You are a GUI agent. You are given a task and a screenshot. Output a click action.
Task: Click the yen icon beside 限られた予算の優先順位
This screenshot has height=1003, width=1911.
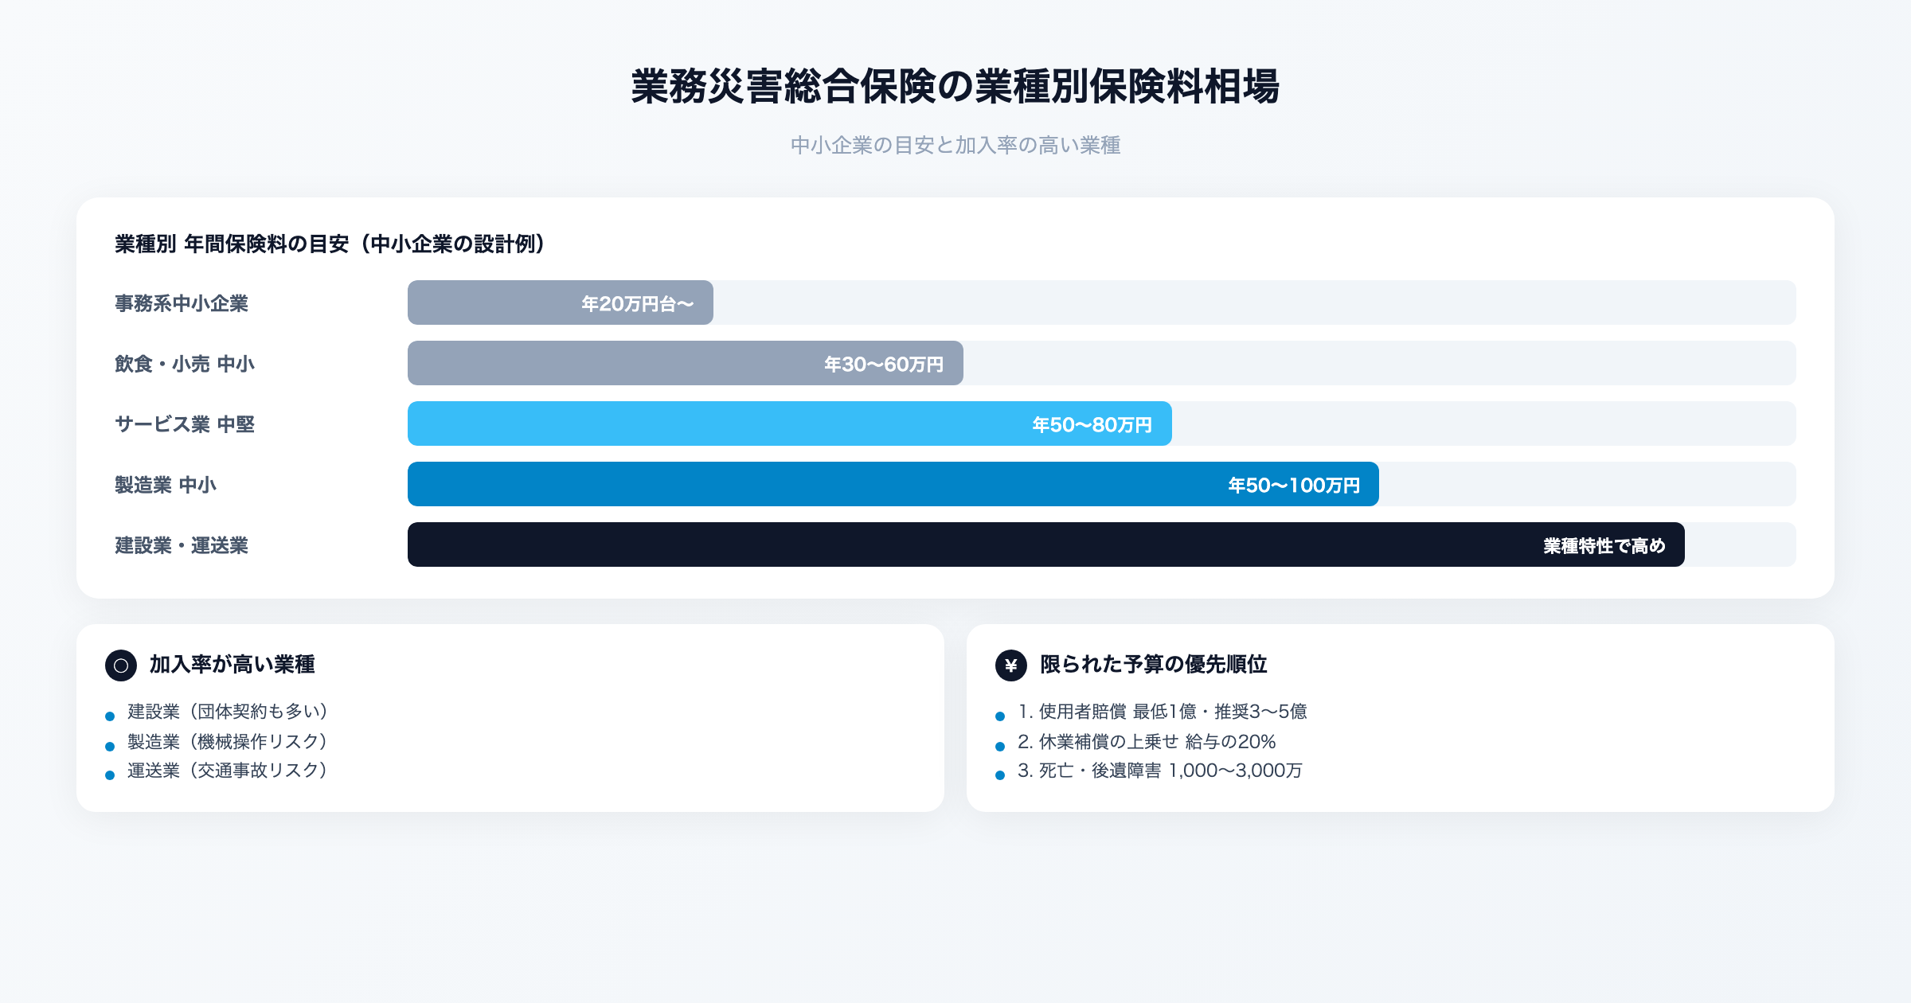[x=1011, y=665]
